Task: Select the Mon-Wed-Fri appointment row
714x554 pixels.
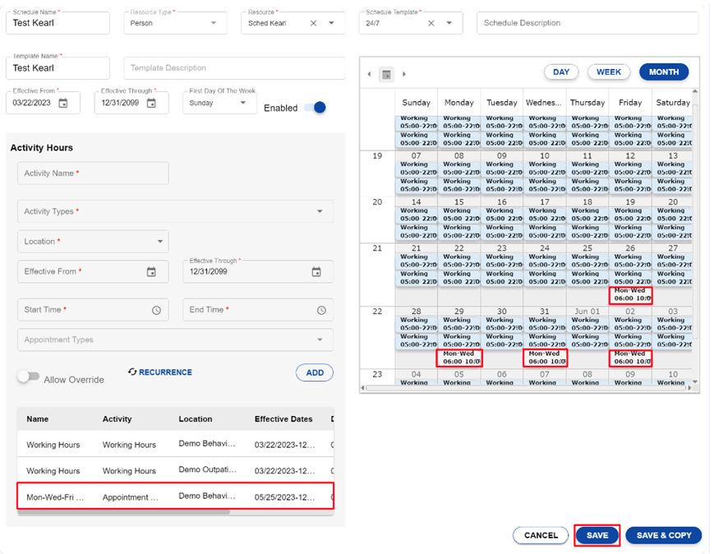Action: 175,497
